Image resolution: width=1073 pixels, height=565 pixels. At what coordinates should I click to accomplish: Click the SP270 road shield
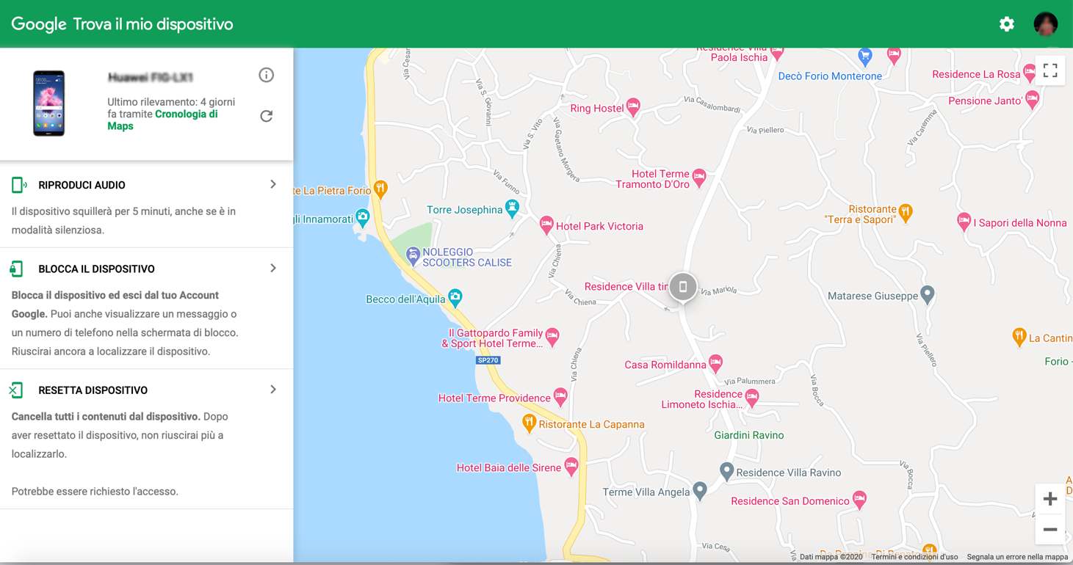(x=488, y=360)
